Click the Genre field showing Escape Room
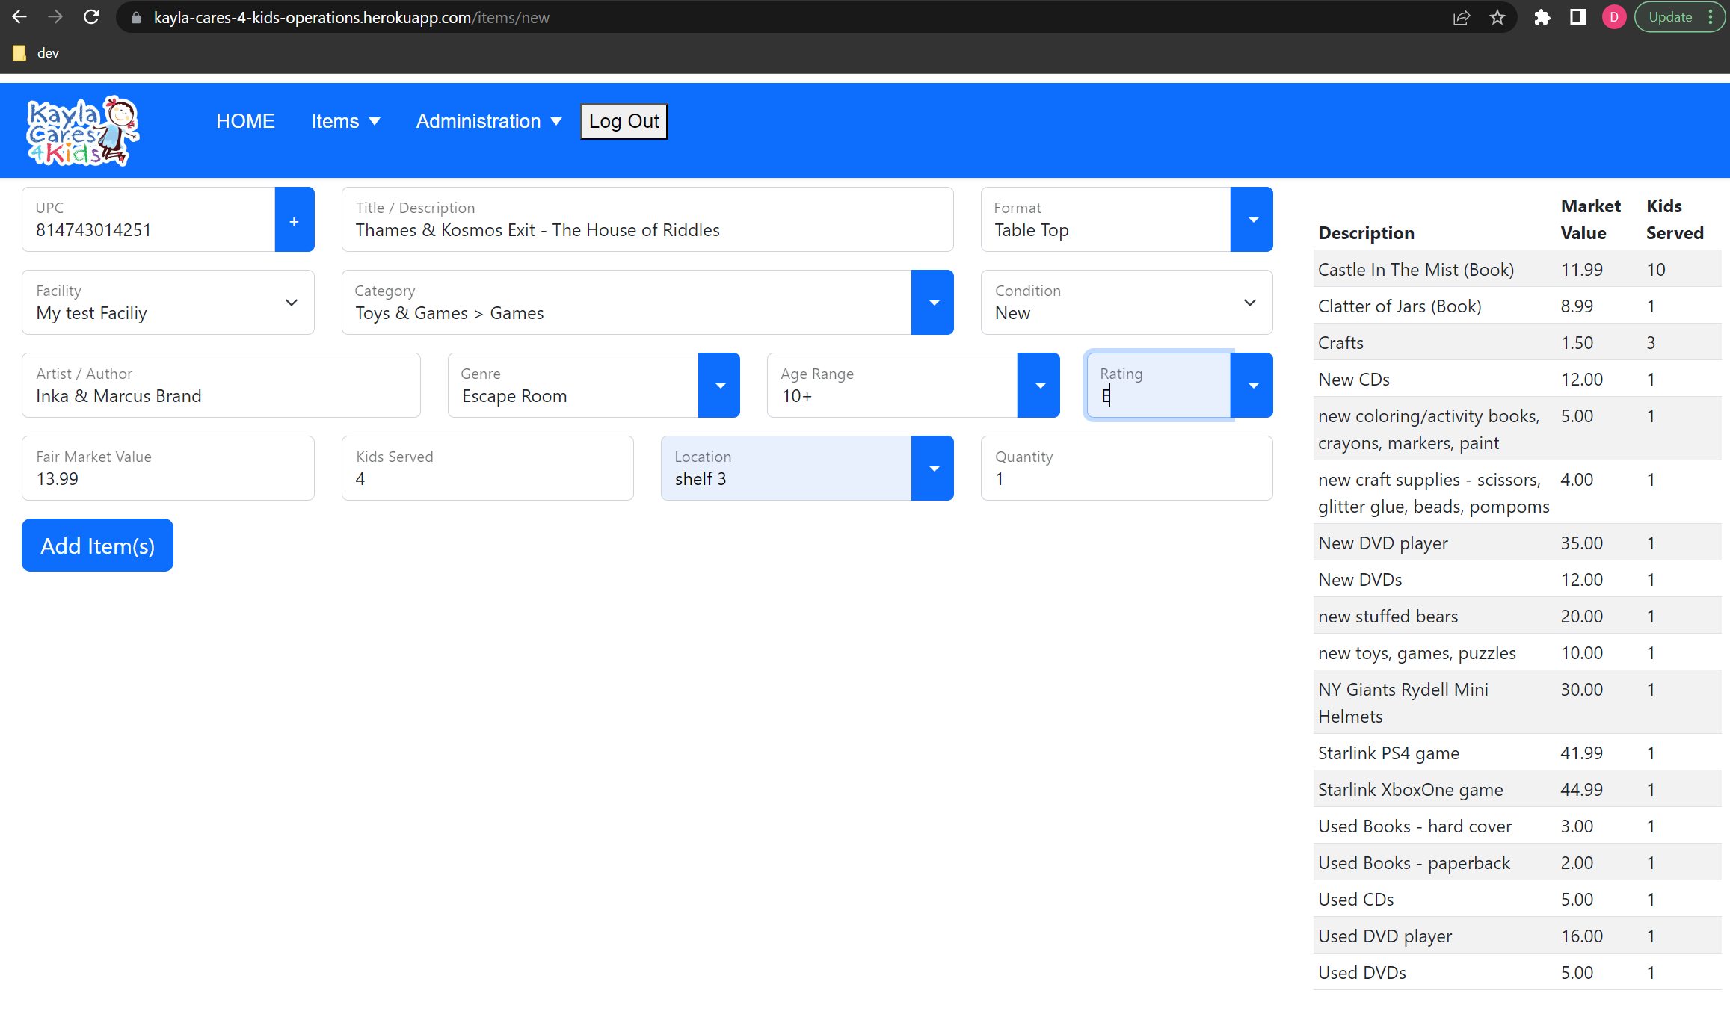 click(573, 386)
